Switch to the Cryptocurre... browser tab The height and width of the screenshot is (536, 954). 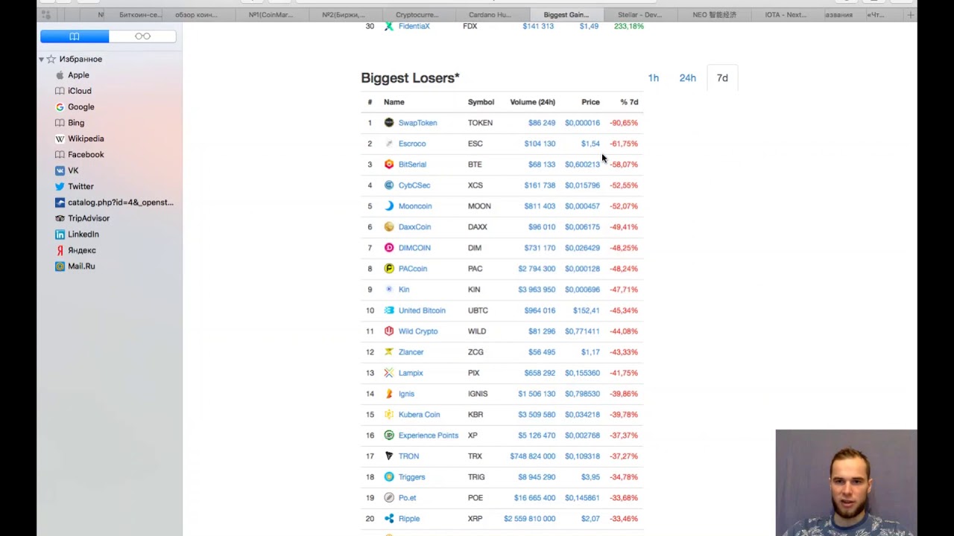(x=417, y=15)
